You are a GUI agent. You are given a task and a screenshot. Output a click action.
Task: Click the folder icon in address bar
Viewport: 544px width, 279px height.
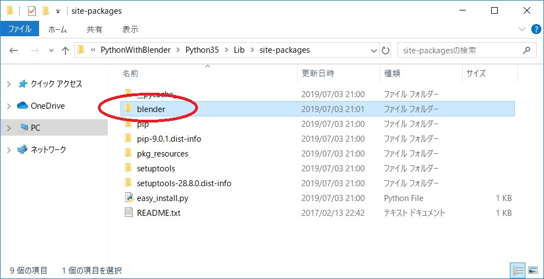(x=81, y=51)
